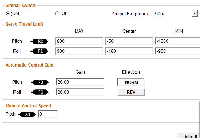This screenshot has width=200, height=138.
Task: Click Pitch Center field showing -50
Action: tap(129, 41)
